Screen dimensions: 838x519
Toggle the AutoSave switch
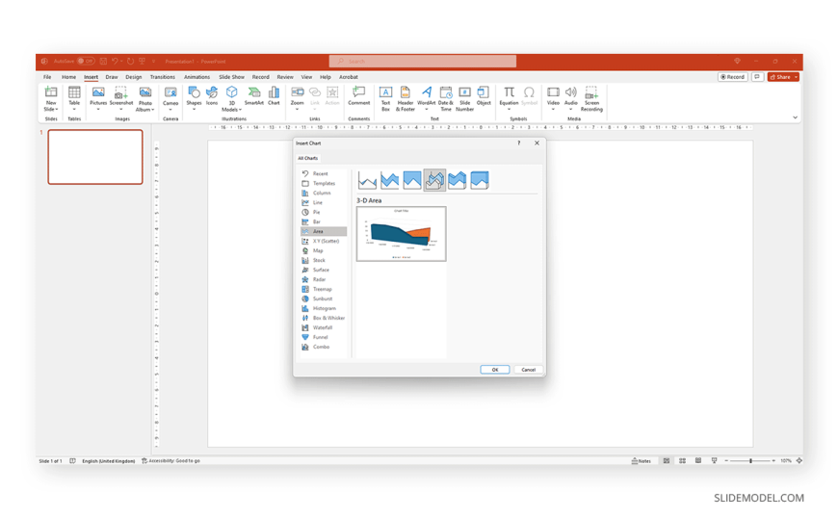(85, 61)
